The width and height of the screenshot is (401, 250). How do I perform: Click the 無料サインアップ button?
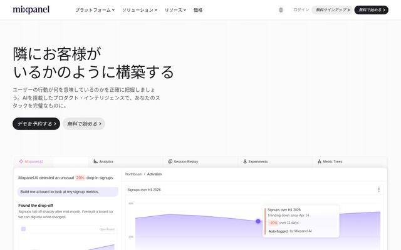click(x=332, y=10)
